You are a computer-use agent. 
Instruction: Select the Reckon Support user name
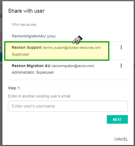click(26, 47)
